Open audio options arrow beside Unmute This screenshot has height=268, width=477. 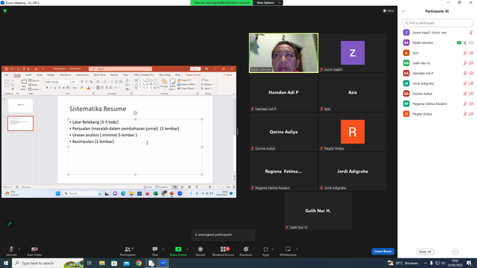coord(19,249)
